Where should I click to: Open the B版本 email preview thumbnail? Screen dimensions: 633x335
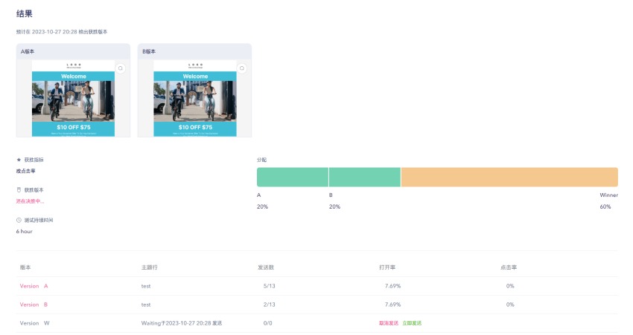(x=194, y=98)
